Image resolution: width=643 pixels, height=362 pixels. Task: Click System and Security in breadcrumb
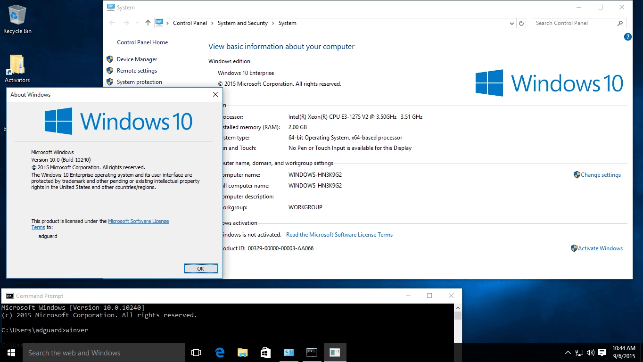(243, 23)
